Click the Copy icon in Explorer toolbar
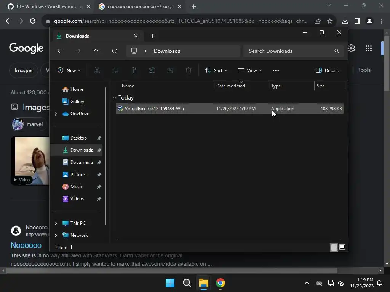This screenshot has height=292, width=390. tap(115, 70)
